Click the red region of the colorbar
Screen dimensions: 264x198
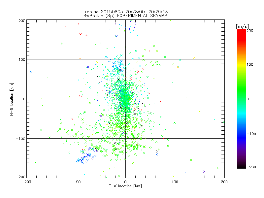242,35
